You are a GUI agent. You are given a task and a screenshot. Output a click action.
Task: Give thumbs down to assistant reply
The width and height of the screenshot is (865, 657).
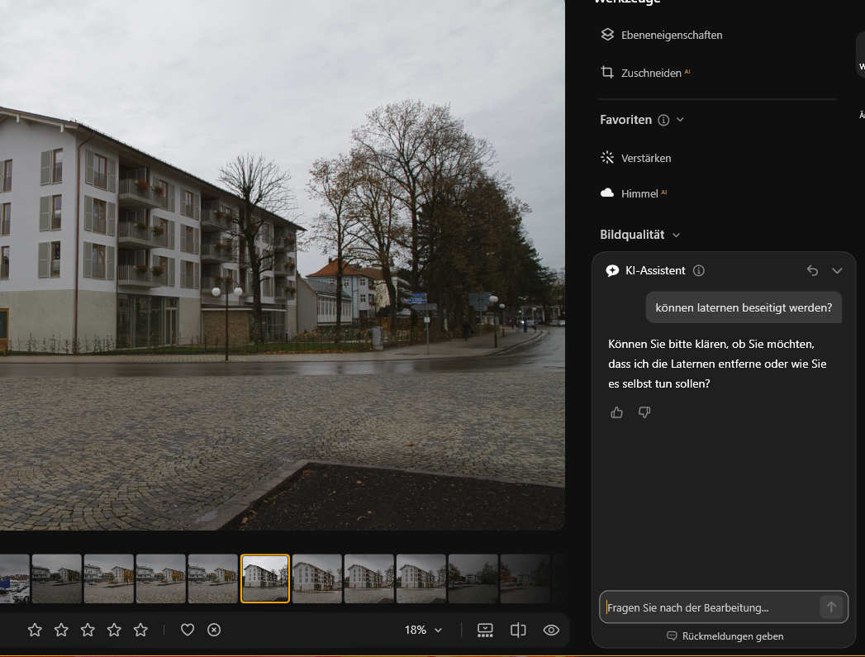click(x=644, y=412)
